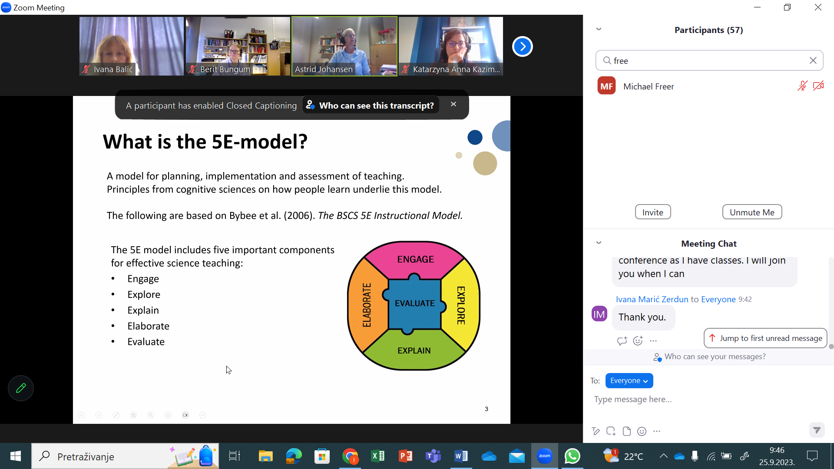834x469 pixels.
Task: Open more chat options ellipsis
Action: tap(657, 431)
